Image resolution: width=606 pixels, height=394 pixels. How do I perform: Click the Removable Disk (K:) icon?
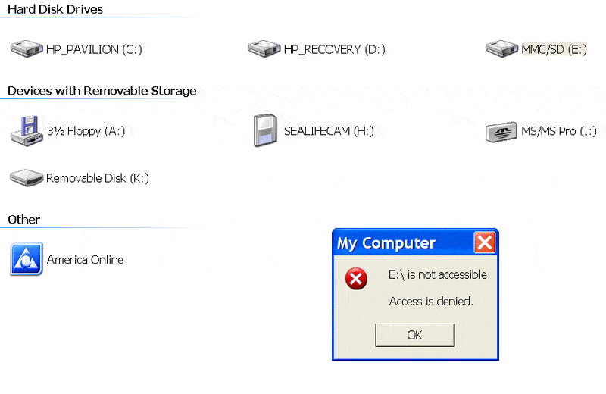27,178
